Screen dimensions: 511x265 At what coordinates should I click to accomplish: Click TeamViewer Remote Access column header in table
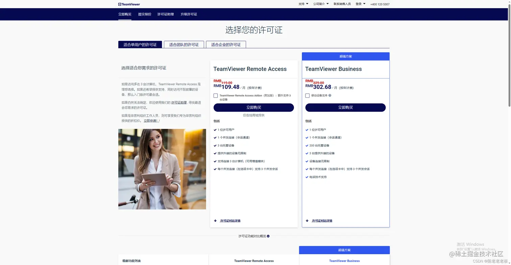click(254, 261)
